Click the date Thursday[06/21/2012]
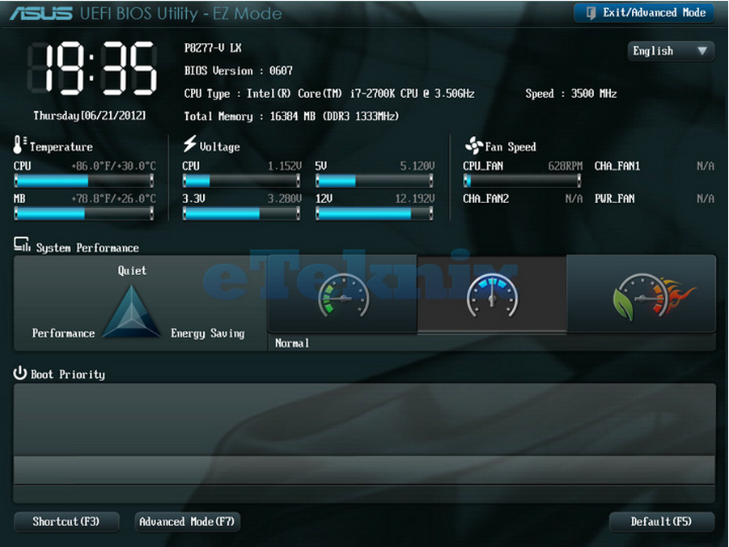 [89, 116]
